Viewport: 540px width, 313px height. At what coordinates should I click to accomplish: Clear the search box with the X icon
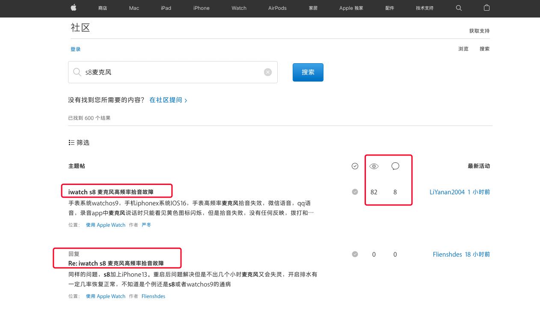pyautogui.click(x=268, y=72)
